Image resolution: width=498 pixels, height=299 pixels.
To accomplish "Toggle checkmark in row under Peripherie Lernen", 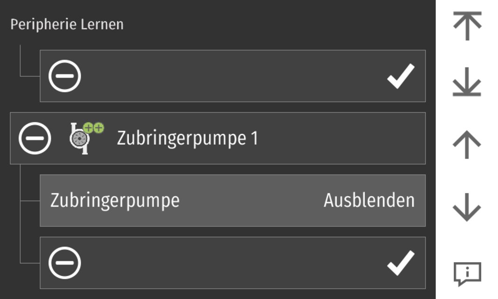I will (400, 76).
